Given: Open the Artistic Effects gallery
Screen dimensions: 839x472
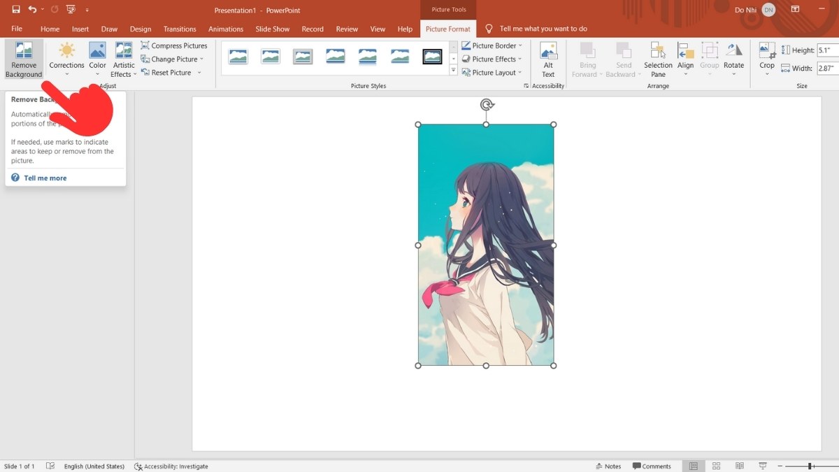Looking at the screenshot, I should 124,60.
